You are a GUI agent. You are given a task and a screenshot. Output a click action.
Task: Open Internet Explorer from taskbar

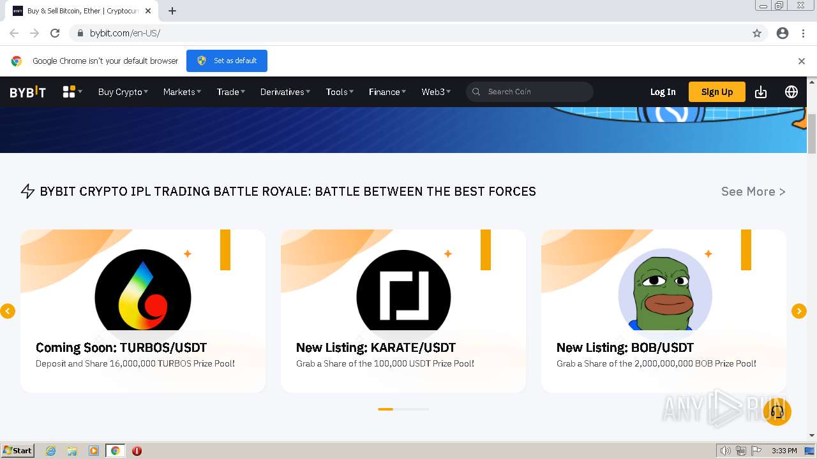tap(51, 451)
